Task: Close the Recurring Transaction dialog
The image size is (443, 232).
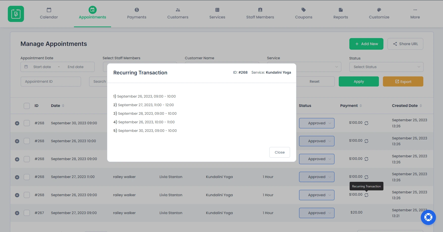Action: point(279,152)
